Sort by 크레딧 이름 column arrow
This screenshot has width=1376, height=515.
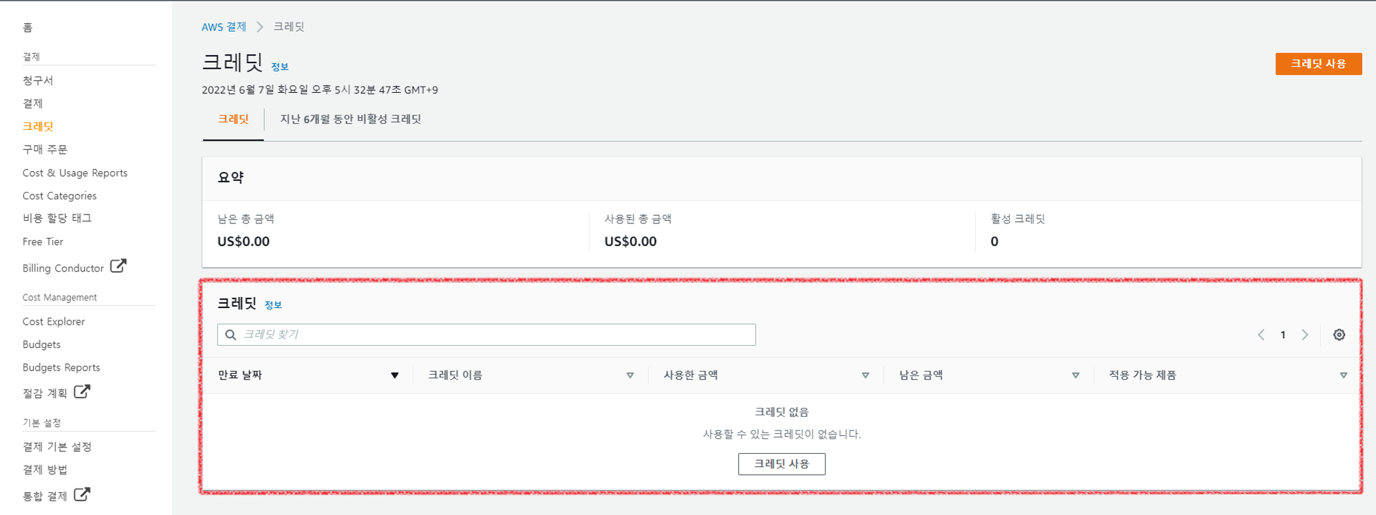630,375
